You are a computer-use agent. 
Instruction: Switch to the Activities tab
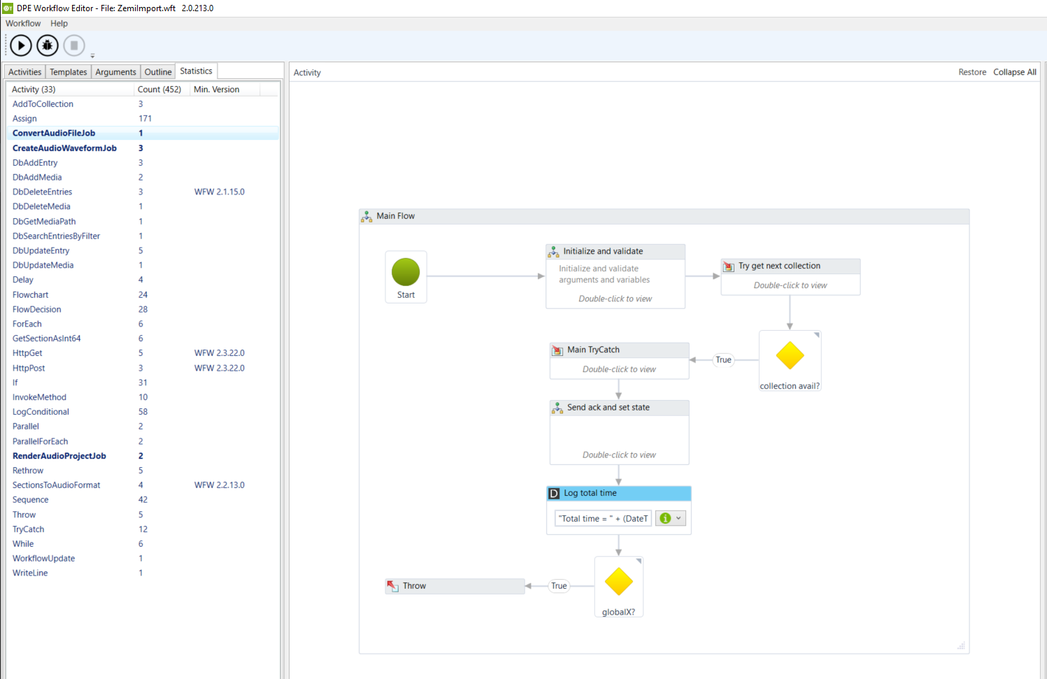click(25, 72)
